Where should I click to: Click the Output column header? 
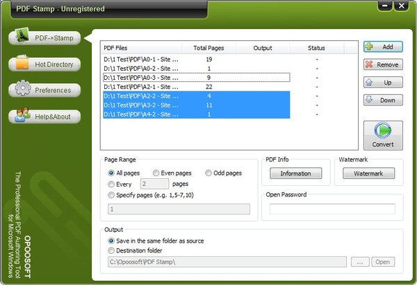(x=263, y=48)
